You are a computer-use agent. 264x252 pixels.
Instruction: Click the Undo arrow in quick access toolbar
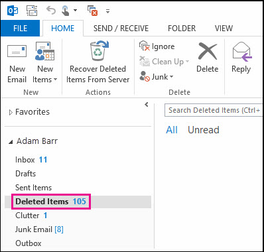click(51, 11)
